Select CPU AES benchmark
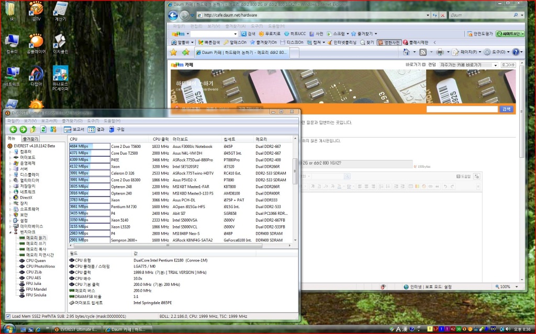 [33, 278]
